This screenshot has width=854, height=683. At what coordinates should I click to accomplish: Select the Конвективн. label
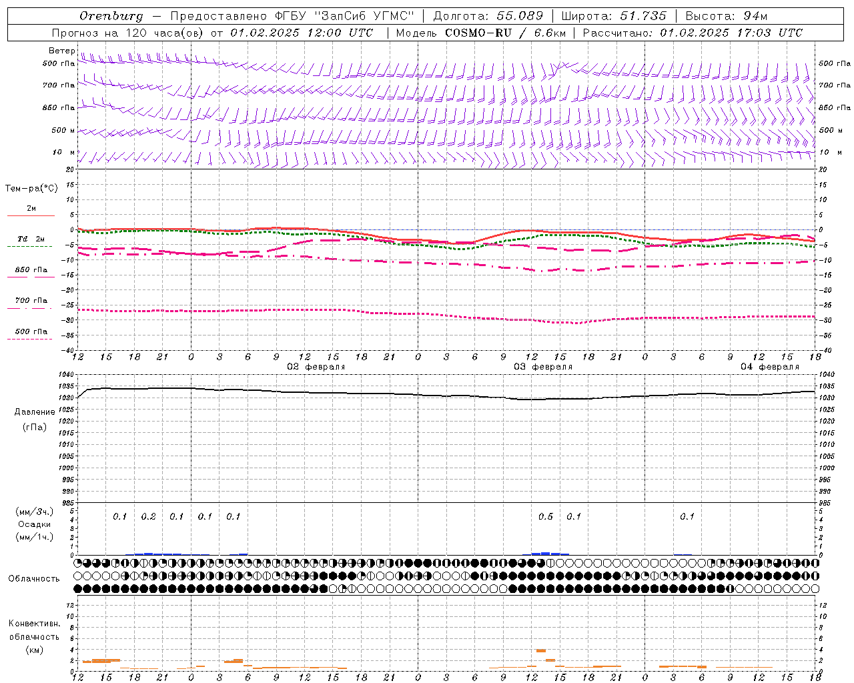34,624
